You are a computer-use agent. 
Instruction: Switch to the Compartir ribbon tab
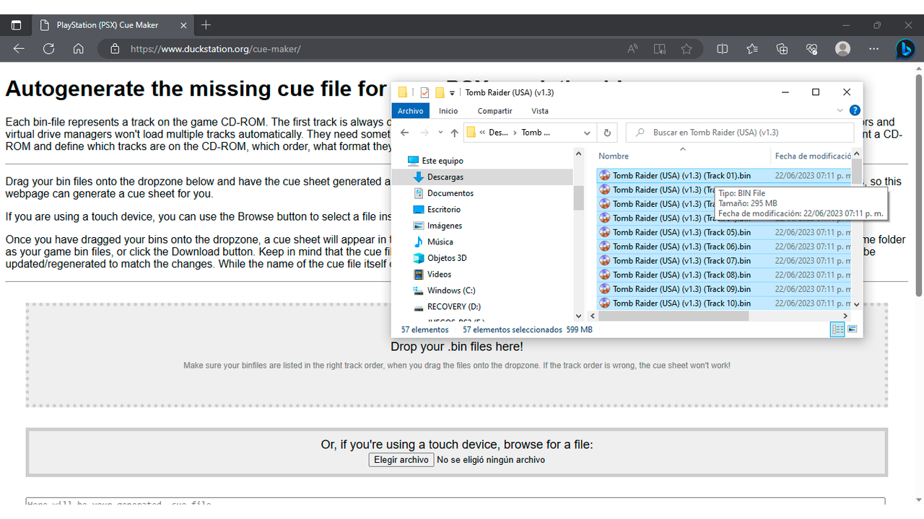click(x=495, y=111)
